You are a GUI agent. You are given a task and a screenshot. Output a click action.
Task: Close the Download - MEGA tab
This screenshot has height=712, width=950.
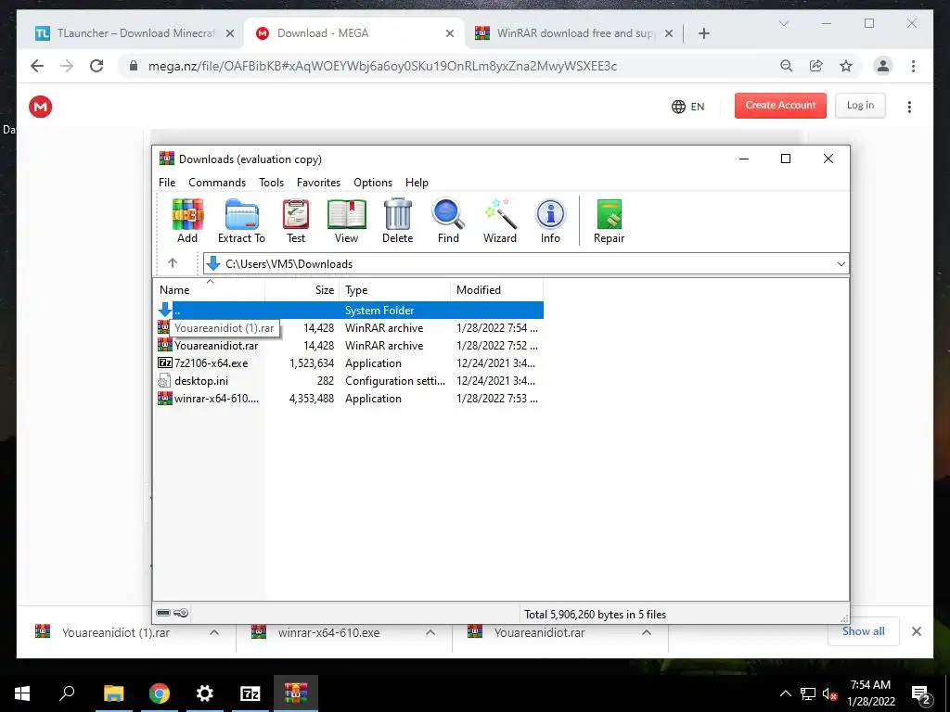(450, 33)
